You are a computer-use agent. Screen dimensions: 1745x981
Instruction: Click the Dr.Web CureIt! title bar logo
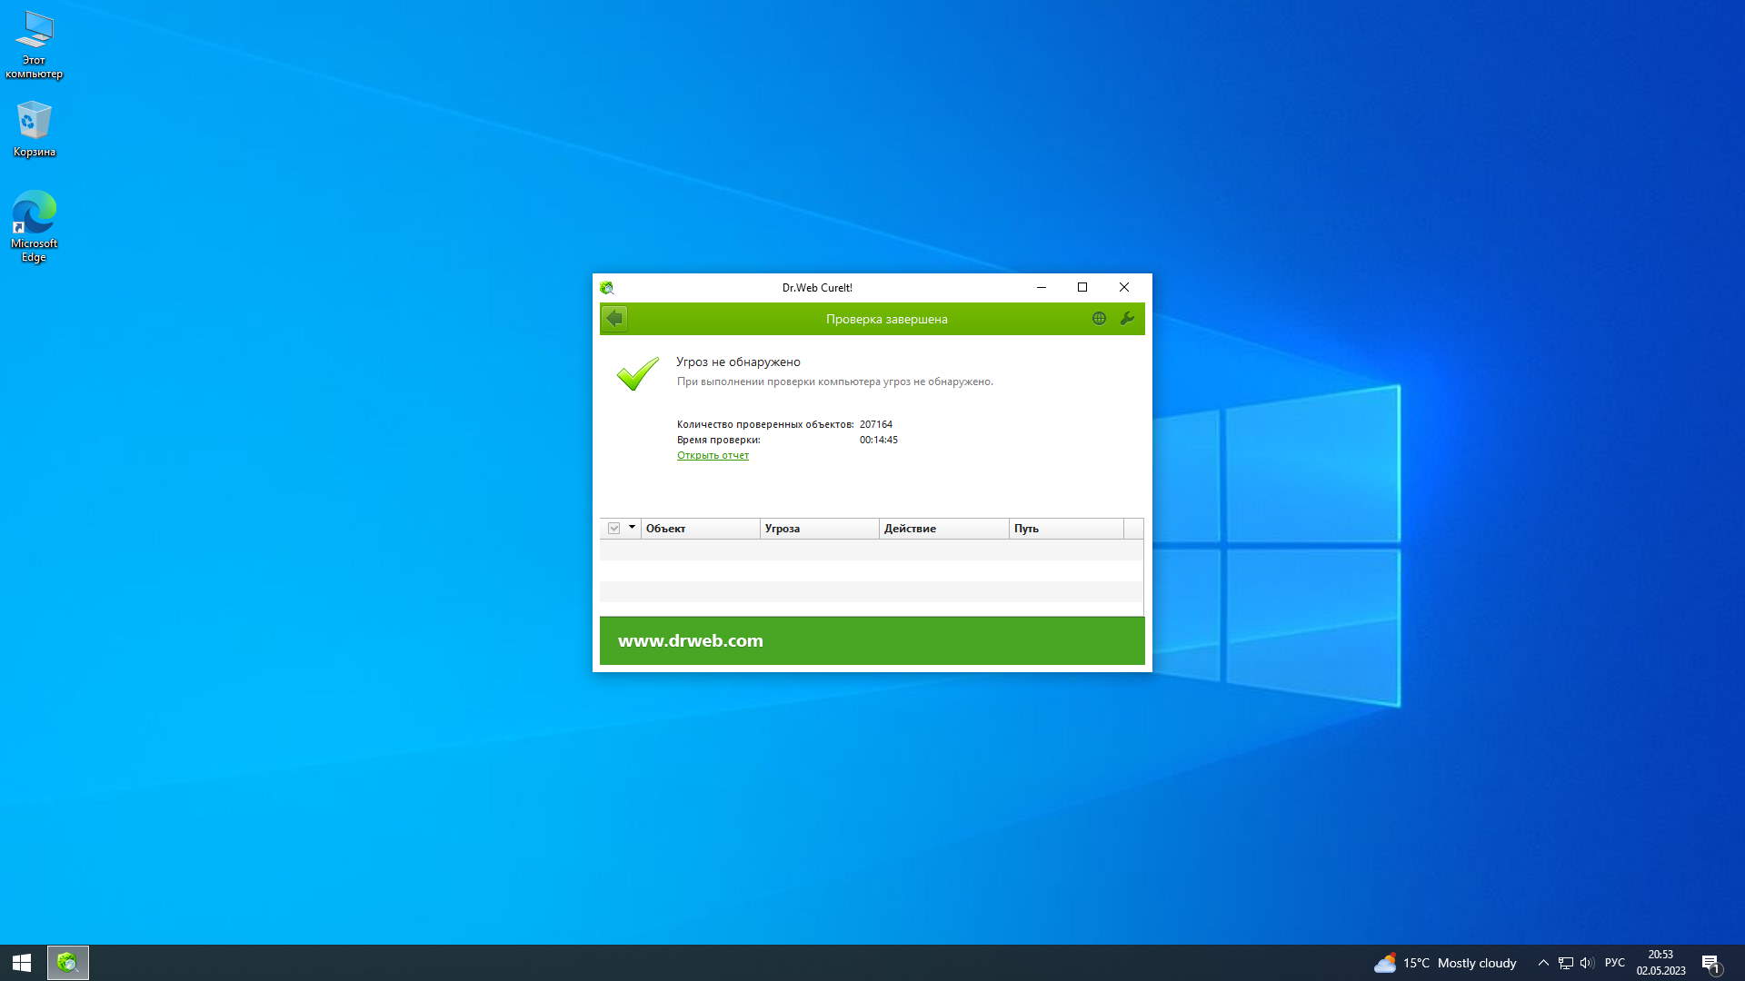pos(607,288)
